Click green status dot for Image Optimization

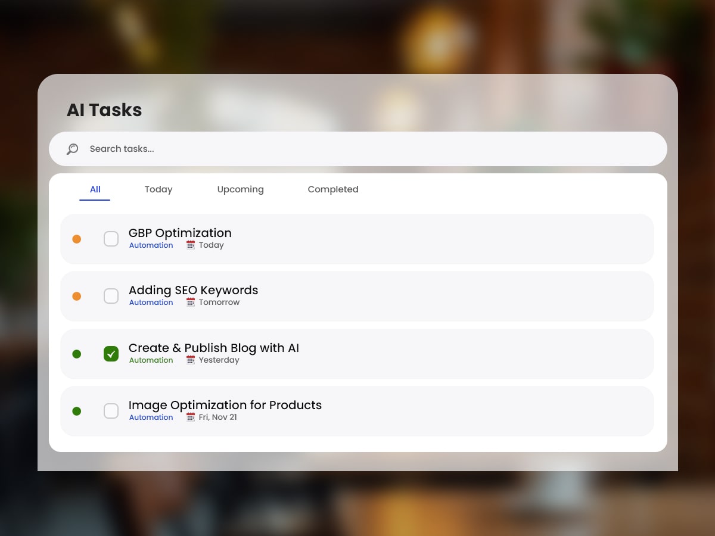tap(76, 411)
